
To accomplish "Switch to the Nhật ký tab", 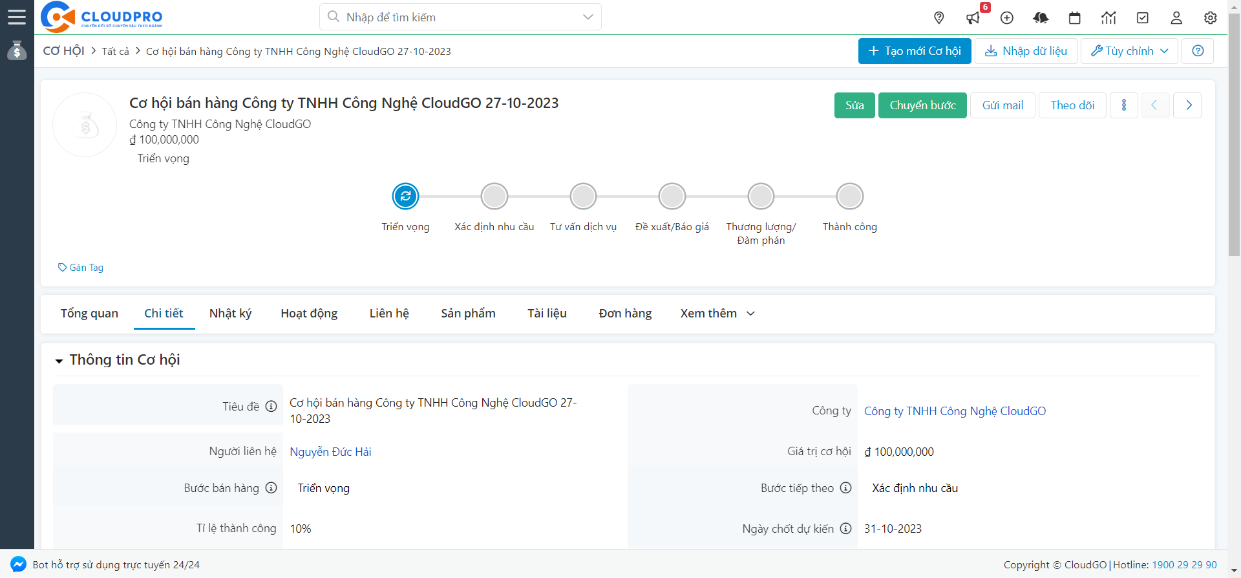I will point(230,314).
